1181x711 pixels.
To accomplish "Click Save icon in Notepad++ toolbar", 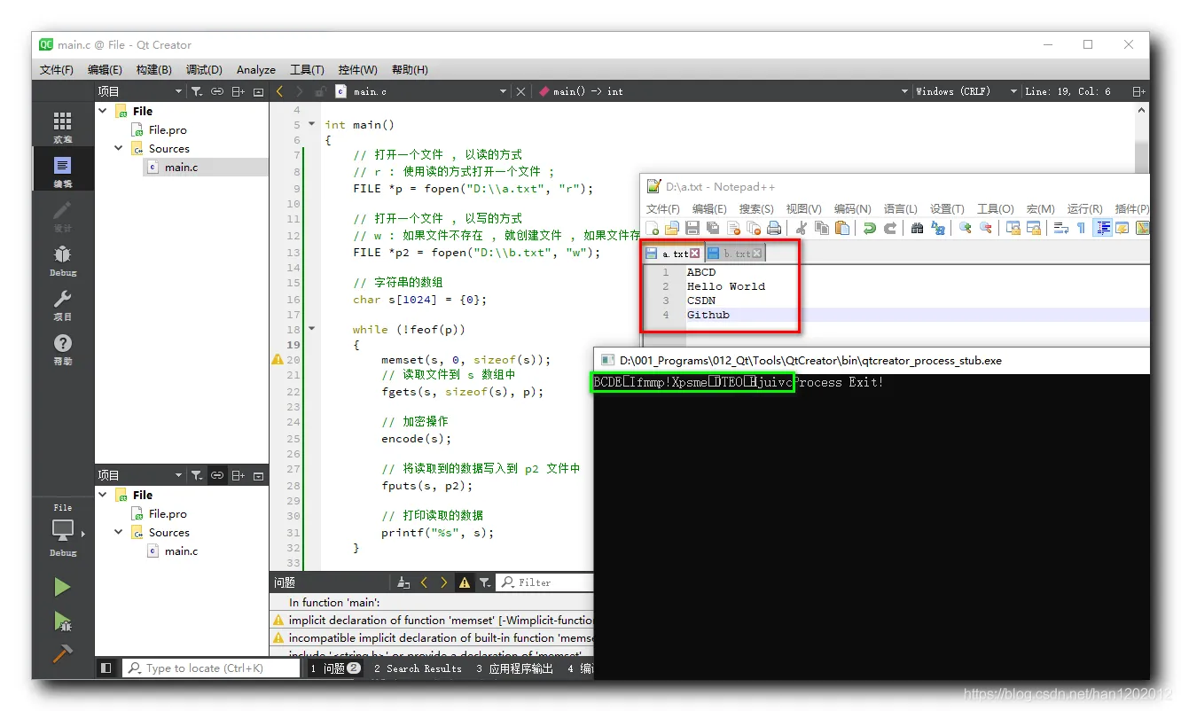I will pos(692,228).
